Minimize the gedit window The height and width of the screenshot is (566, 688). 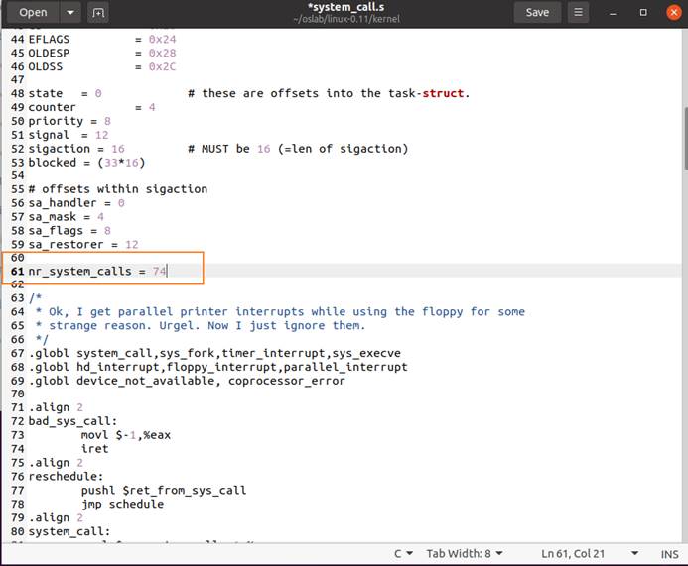(x=614, y=12)
